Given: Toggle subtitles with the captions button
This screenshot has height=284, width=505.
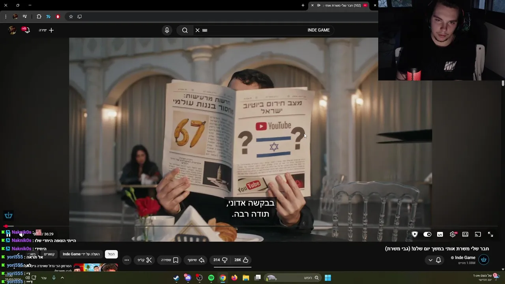Looking at the screenshot, I should tap(440, 234).
